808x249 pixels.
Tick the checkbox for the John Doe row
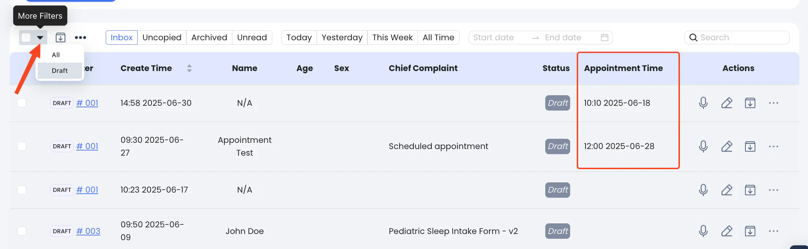[x=22, y=231]
